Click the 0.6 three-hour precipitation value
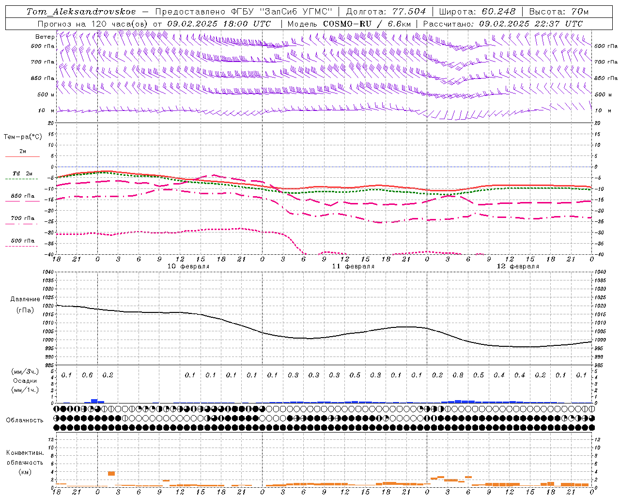The height and width of the screenshot is (496, 620). point(87,375)
